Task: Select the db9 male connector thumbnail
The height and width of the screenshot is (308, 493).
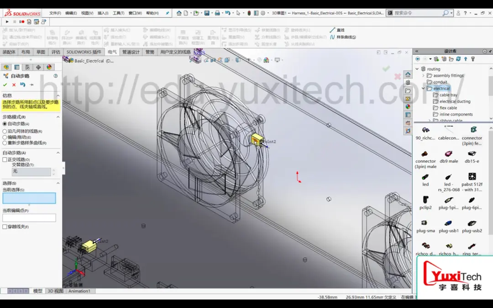Action: click(x=449, y=156)
